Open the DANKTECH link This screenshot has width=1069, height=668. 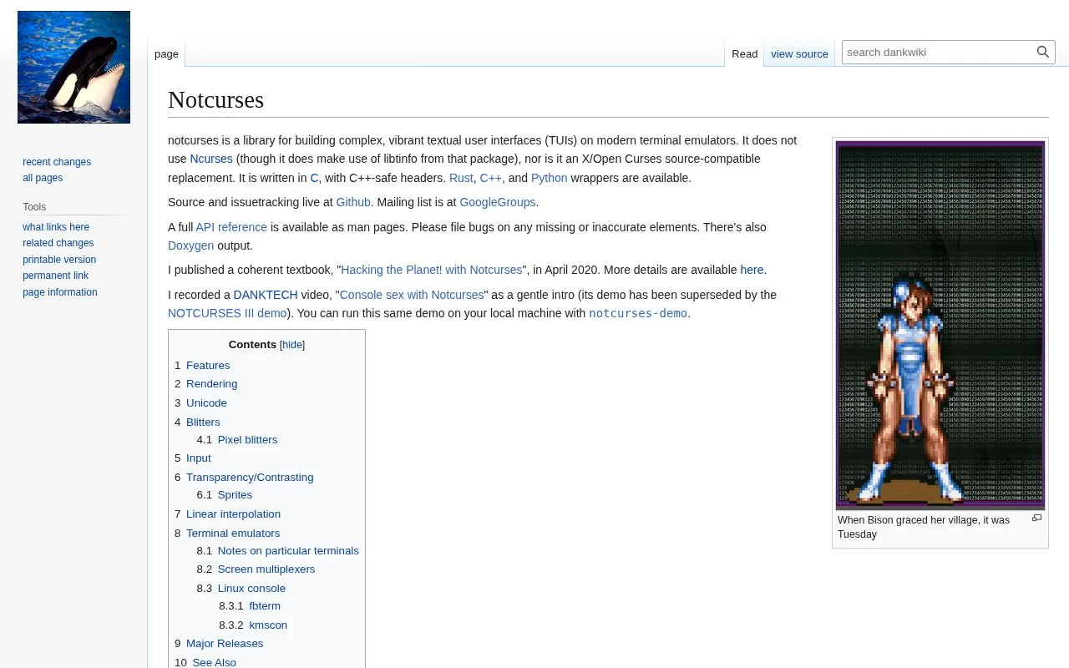(x=266, y=295)
